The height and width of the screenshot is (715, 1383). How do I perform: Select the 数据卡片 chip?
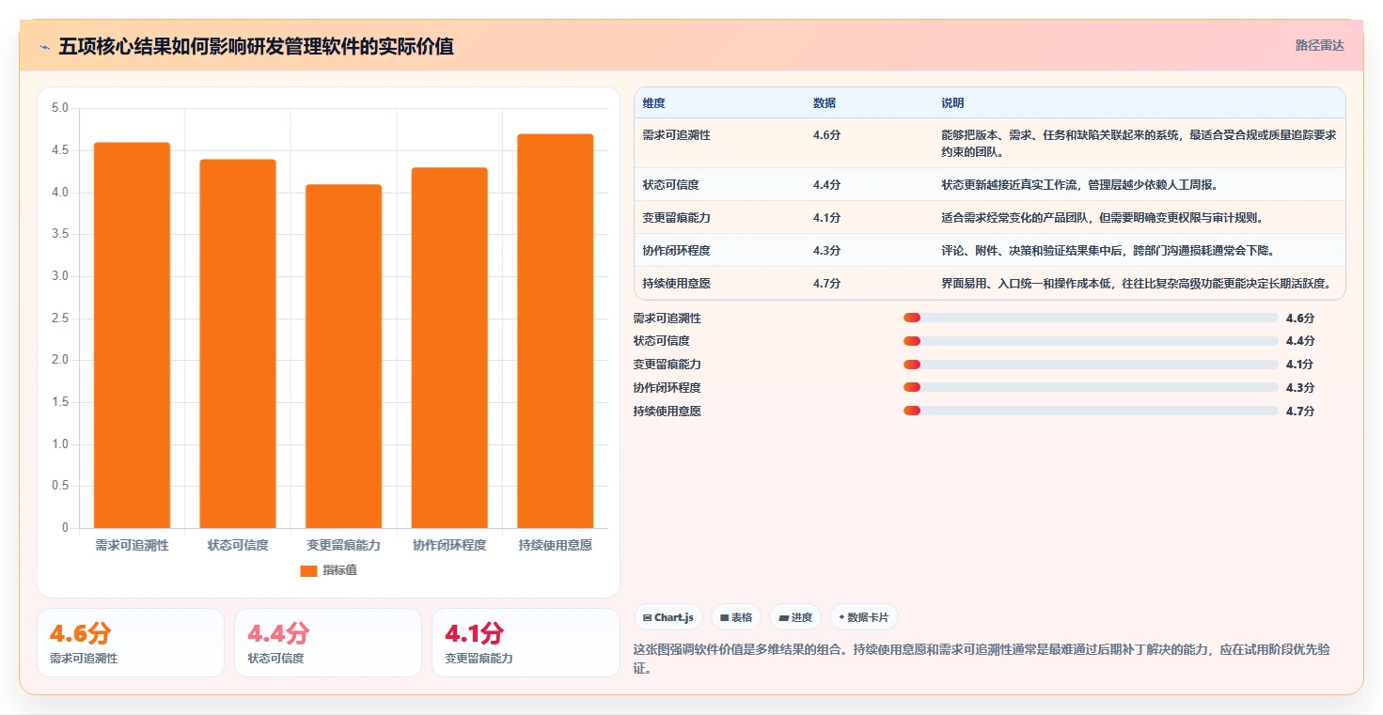click(864, 617)
